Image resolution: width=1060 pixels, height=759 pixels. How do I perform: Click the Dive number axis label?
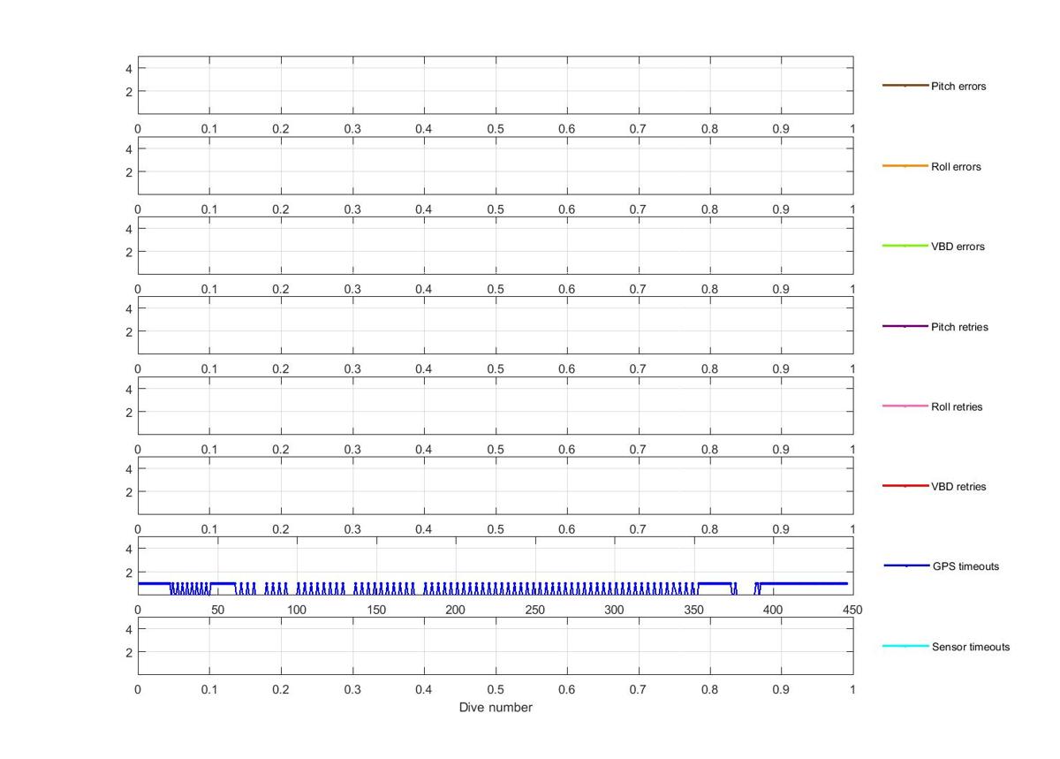tap(496, 708)
